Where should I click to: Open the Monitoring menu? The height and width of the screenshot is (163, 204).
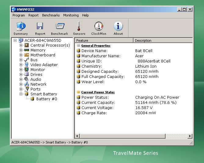point(71,15)
